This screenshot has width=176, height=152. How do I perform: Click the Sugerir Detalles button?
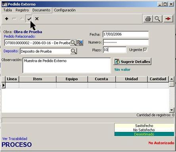click(132, 62)
